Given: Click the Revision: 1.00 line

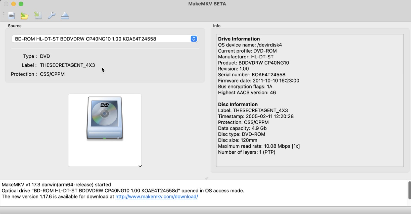Looking at the screenshot, I should (x=233, y=69).
